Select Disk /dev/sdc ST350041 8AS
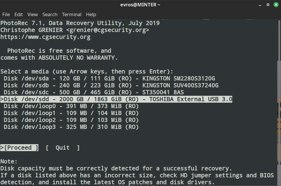281x186 pixels. [x=94, y=92]
